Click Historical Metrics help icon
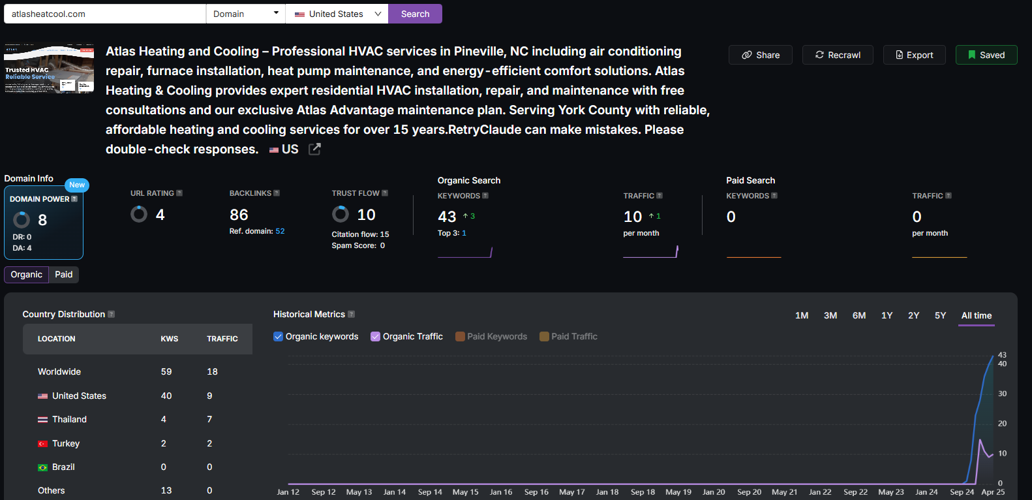This screenshot has height=500, width=1032. click(x=352, y=315)
